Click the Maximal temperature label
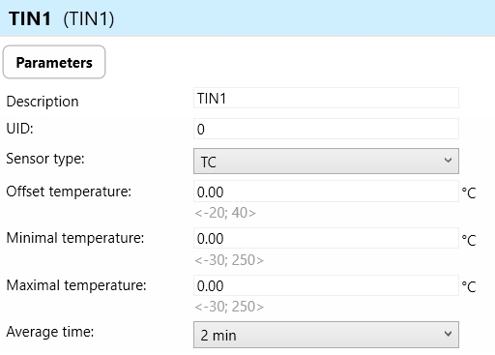This screenshot has width=495, height=355. (76, 285)
